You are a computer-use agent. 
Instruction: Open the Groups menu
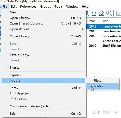click(x=45, y=7)
